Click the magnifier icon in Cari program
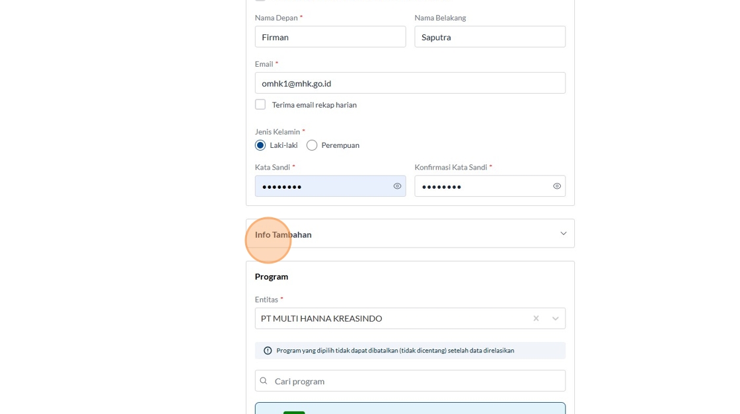 pos(264,381)
